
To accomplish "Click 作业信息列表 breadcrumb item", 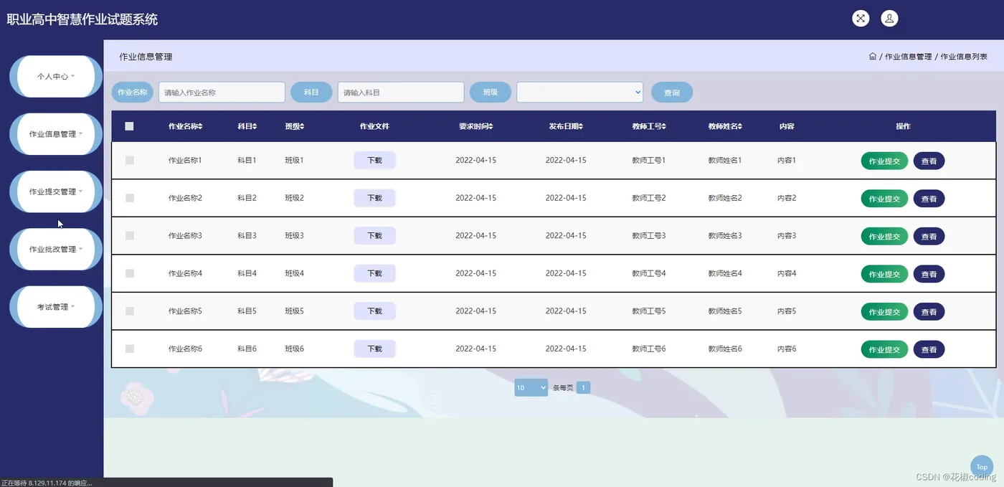I will point(964,57).
